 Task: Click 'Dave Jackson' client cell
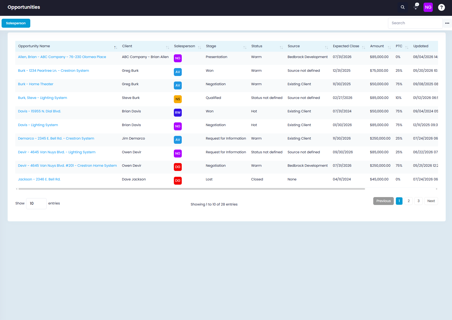pyautogui.click(x=134, y=179)
